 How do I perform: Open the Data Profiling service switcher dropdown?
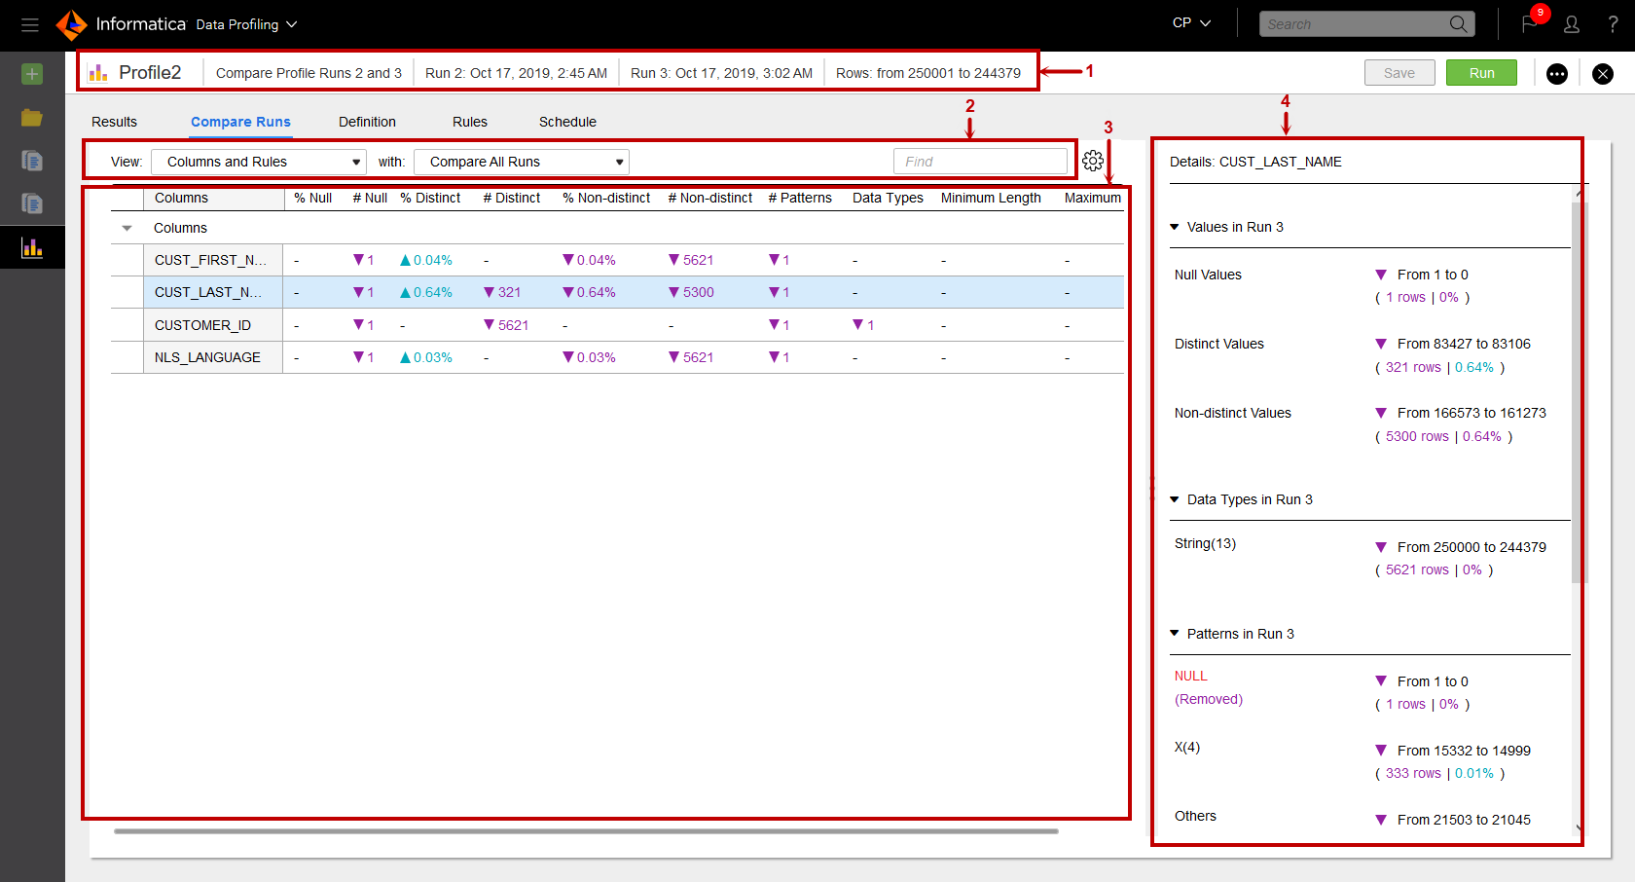[x=246, y=24]
